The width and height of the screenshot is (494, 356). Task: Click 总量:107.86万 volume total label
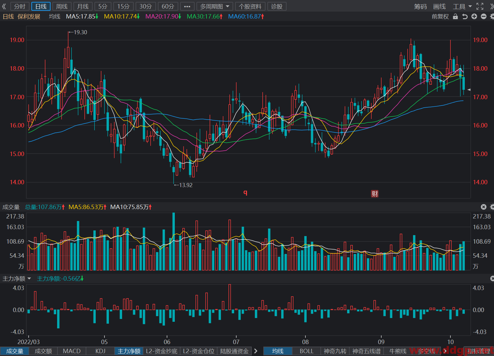45,207
